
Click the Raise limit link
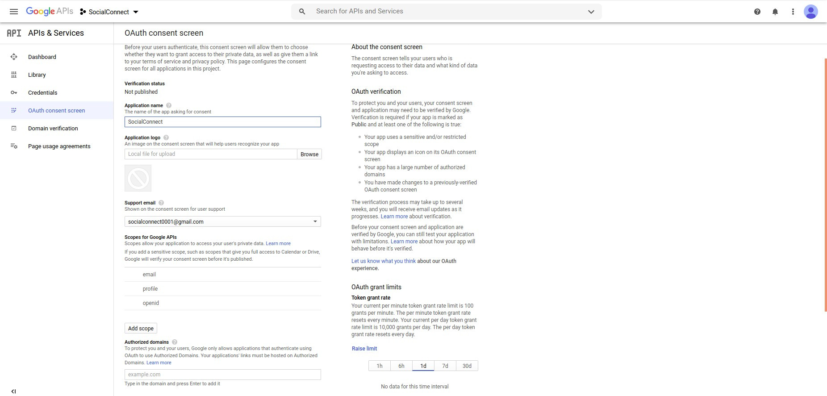[x=364, y=349]
